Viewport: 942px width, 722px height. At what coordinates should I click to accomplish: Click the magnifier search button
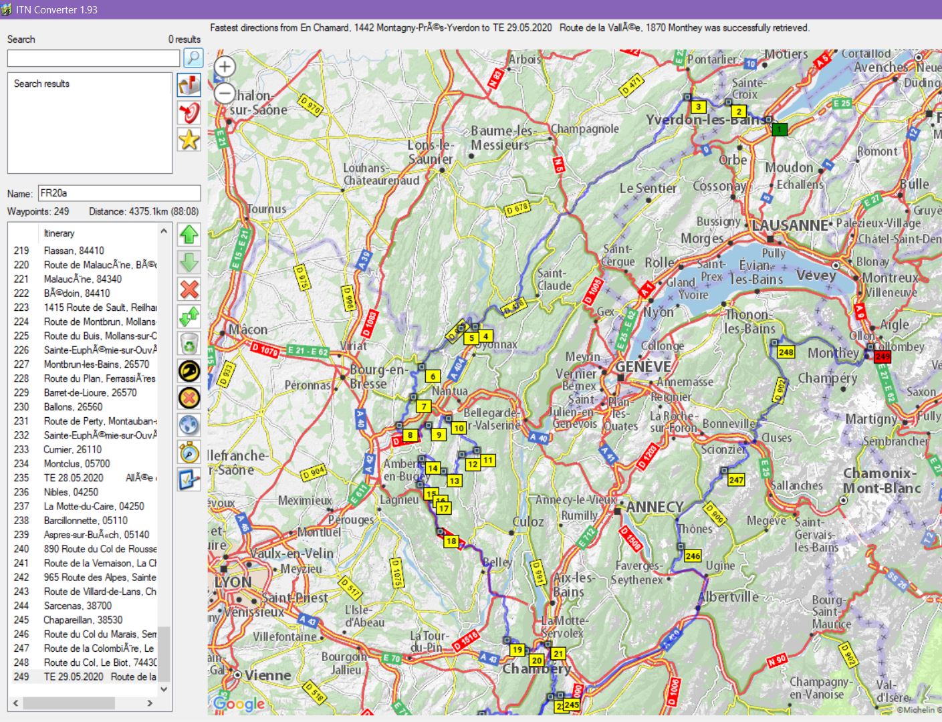(193, 57)
